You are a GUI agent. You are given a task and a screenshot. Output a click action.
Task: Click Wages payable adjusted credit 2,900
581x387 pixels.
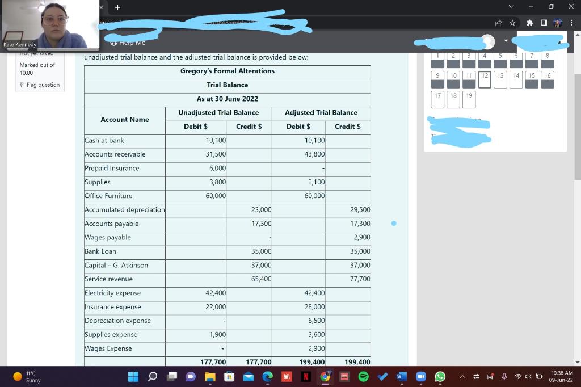pyautogui.click(x=361, y=238)
